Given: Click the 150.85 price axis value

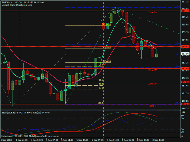Looking at the screenshot, I should [185, 101].
